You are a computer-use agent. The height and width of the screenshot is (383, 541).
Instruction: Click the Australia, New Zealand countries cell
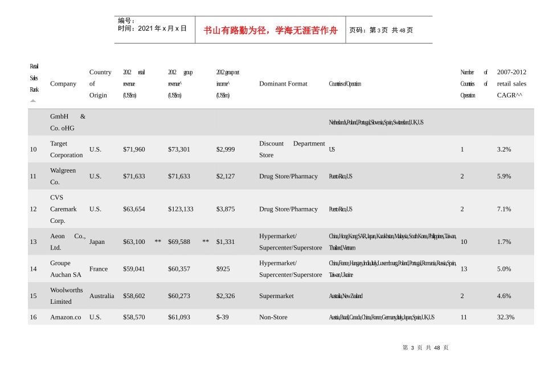(346, 296)
